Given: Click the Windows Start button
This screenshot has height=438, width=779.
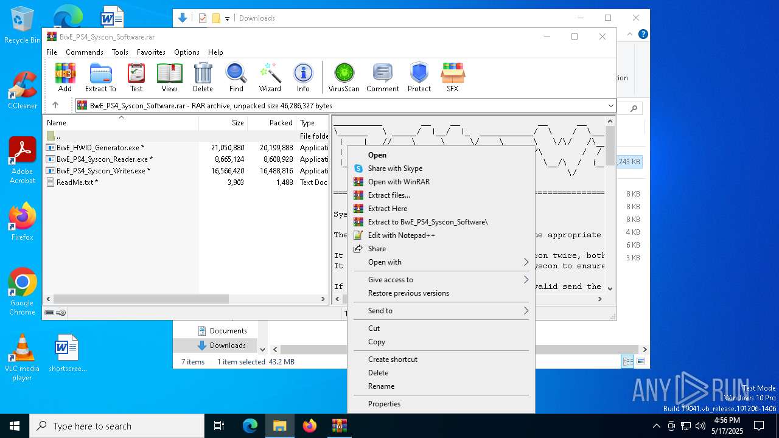Looking at the screenshot, I should coord(15,426).
